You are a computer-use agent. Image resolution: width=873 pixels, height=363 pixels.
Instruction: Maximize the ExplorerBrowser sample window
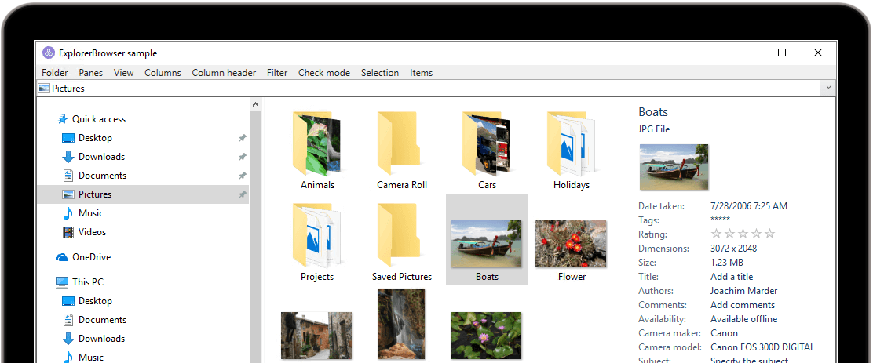pyautogui.click(x=782, y=53)
